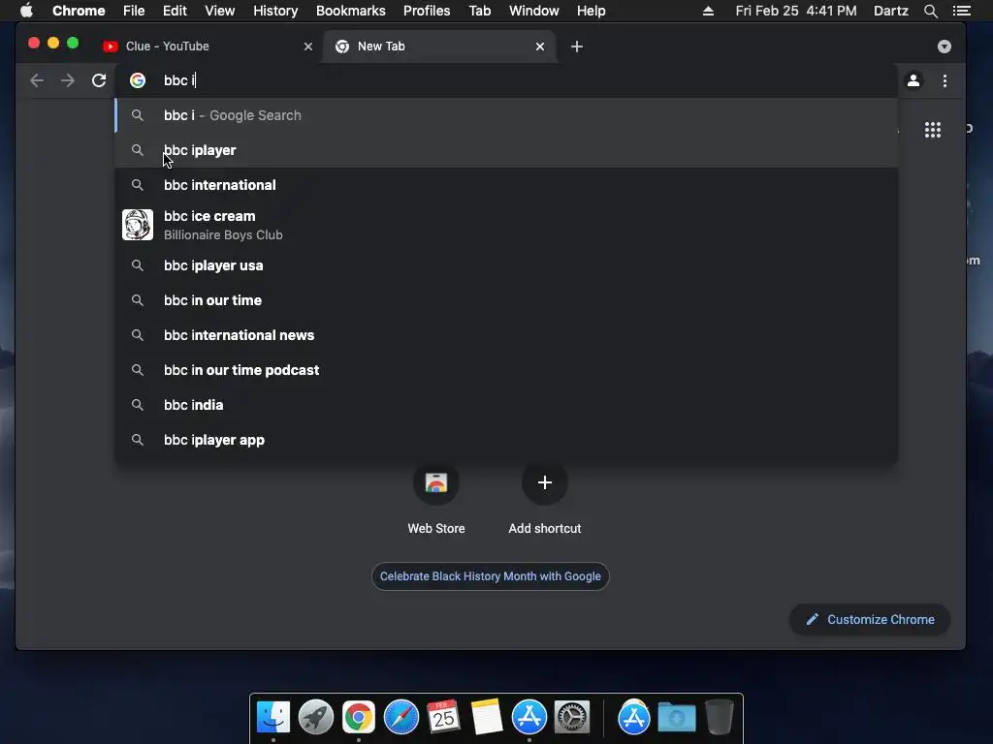
Task: Choose 'bbc i - Google Search' suggestion
Action: tap(506, 115)
